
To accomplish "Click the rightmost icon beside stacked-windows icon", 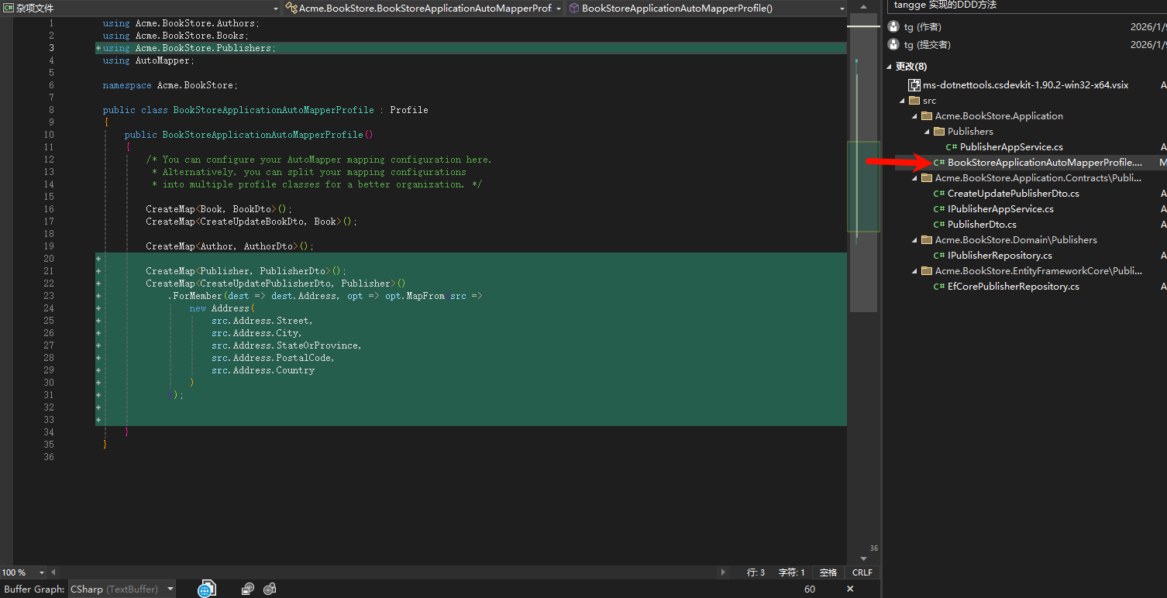I will [x=270, y=589].
